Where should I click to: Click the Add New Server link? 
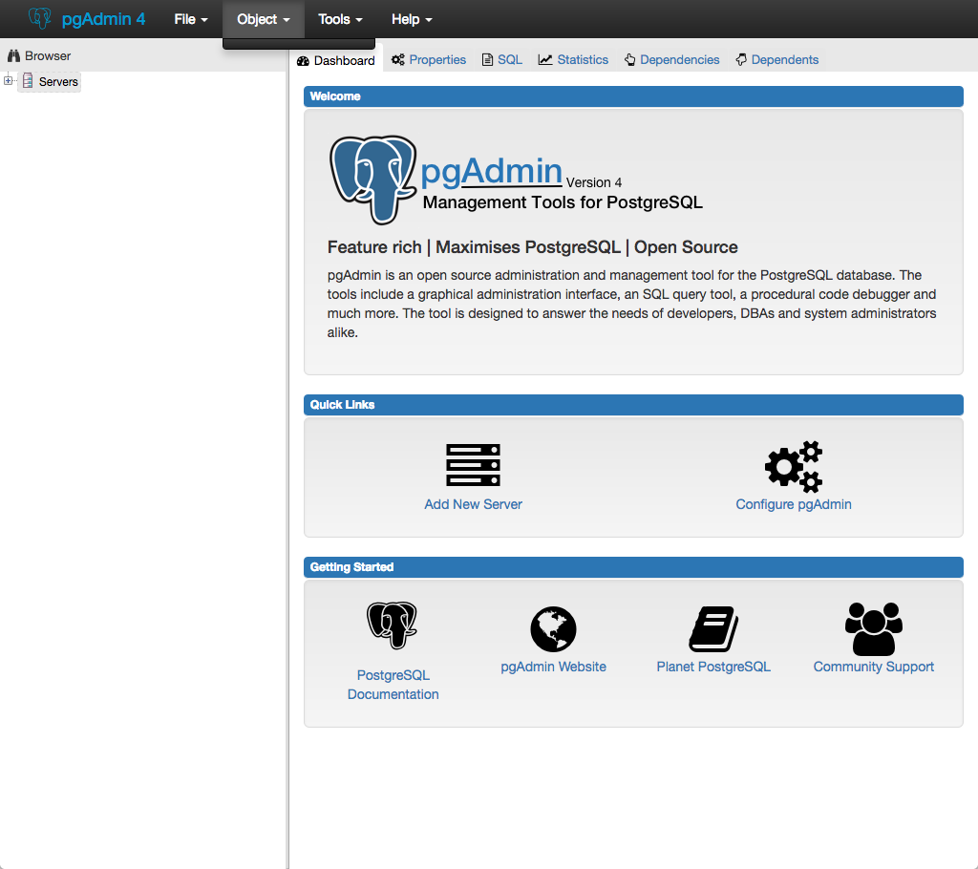[x=473, y=504]
